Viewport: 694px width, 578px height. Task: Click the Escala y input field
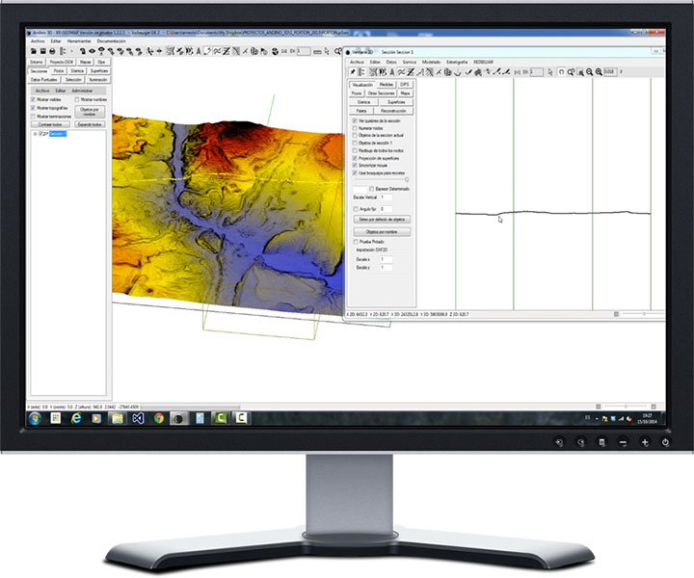pyautogui.click(x=386, y=268)
